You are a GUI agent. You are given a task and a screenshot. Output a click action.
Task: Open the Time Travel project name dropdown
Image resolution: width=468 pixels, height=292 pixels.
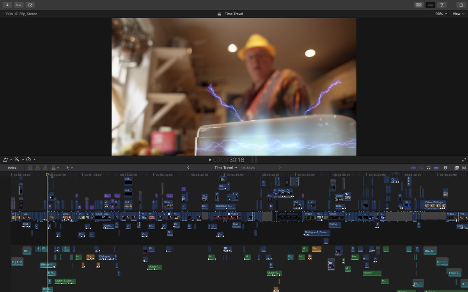[226, 168]
